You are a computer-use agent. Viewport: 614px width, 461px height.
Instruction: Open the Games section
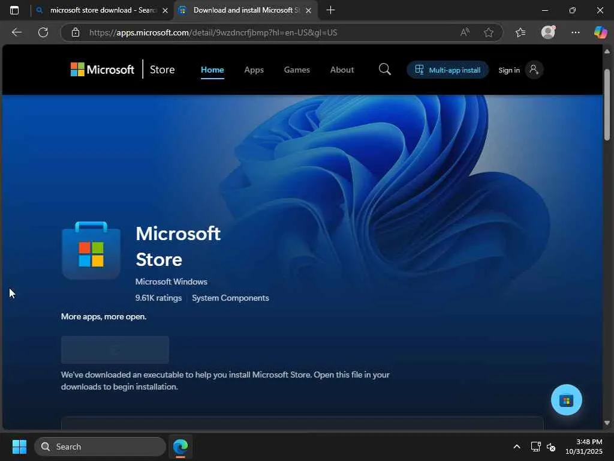297,70
